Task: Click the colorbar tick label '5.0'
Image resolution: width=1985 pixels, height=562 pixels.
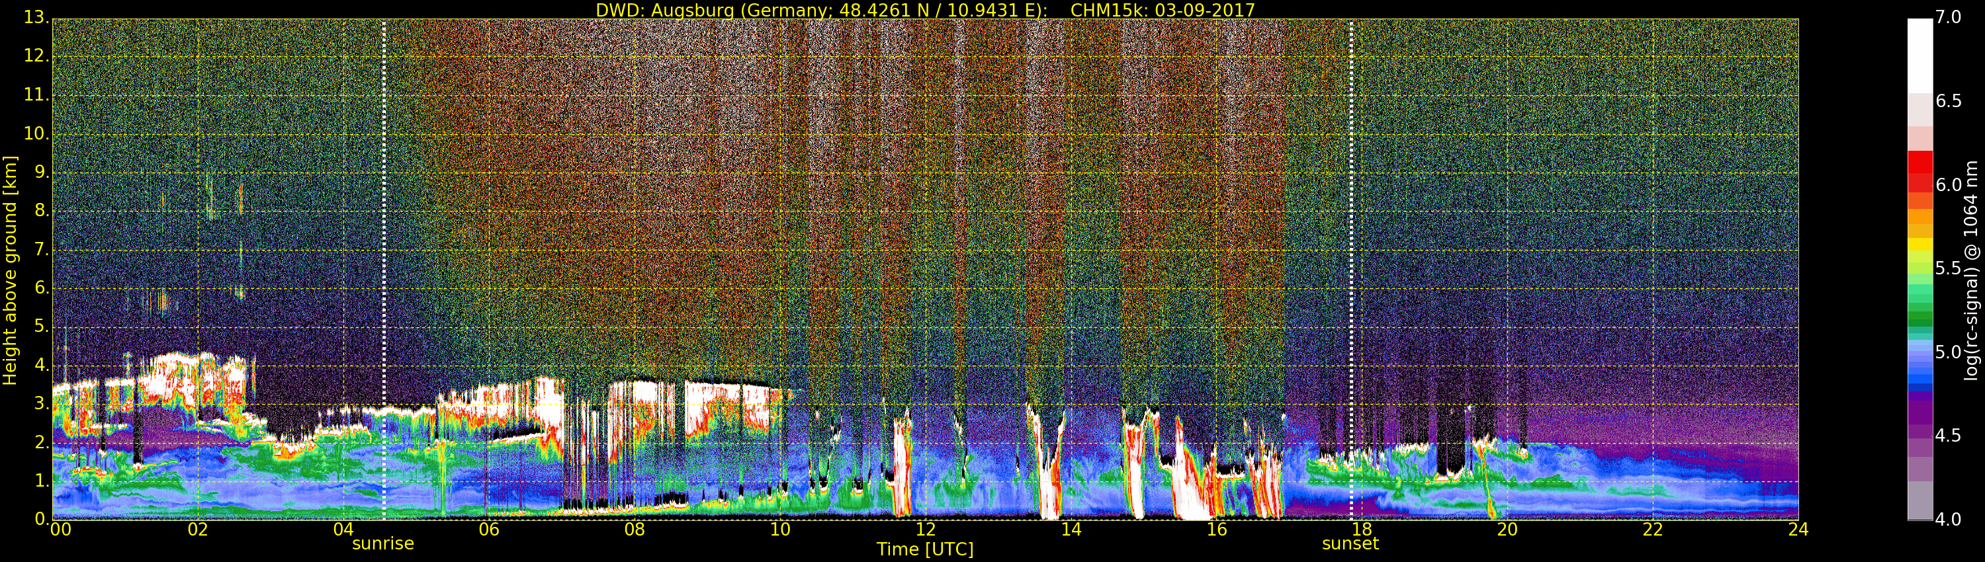Action: pyautogui.click(x=1948, y=352)
